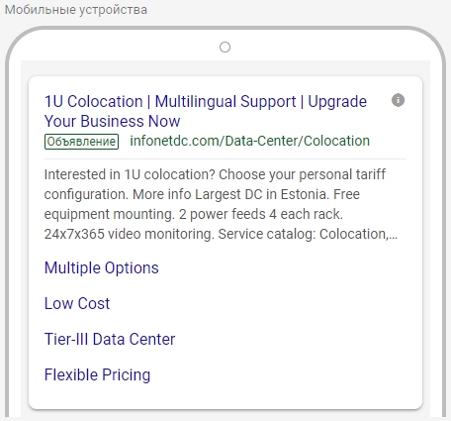Viewport: 451px width, 421px height.
Task: Select the Low Cost sitelink
Action: pyautogui.click(x=77, y=303)
